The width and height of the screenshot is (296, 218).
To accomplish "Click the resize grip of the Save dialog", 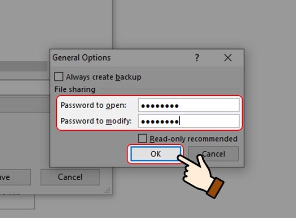I will (x=108, y=190).
